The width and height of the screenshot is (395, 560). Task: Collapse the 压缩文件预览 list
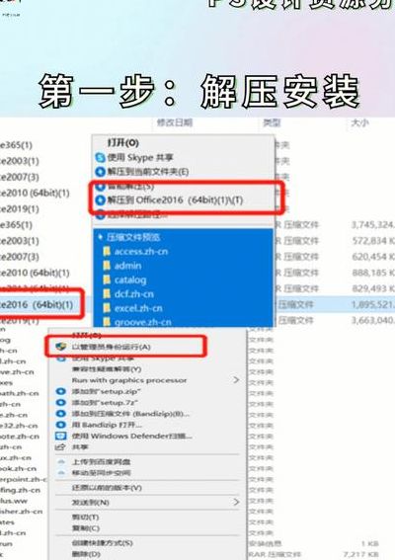pyautogui.click(x=101, y=237)
